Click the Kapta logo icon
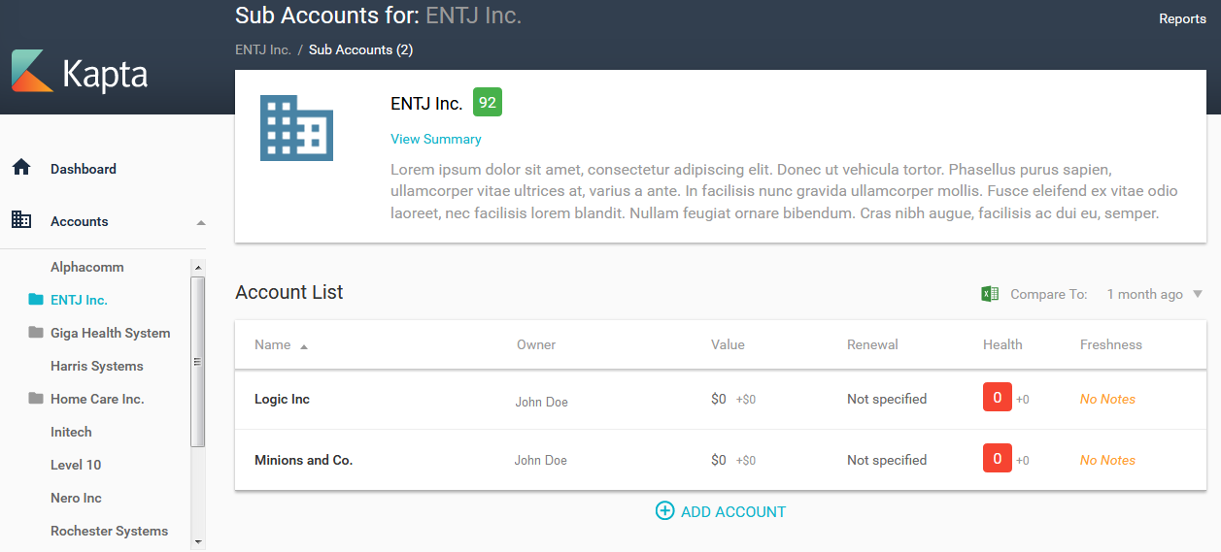 tap(32, 71)
